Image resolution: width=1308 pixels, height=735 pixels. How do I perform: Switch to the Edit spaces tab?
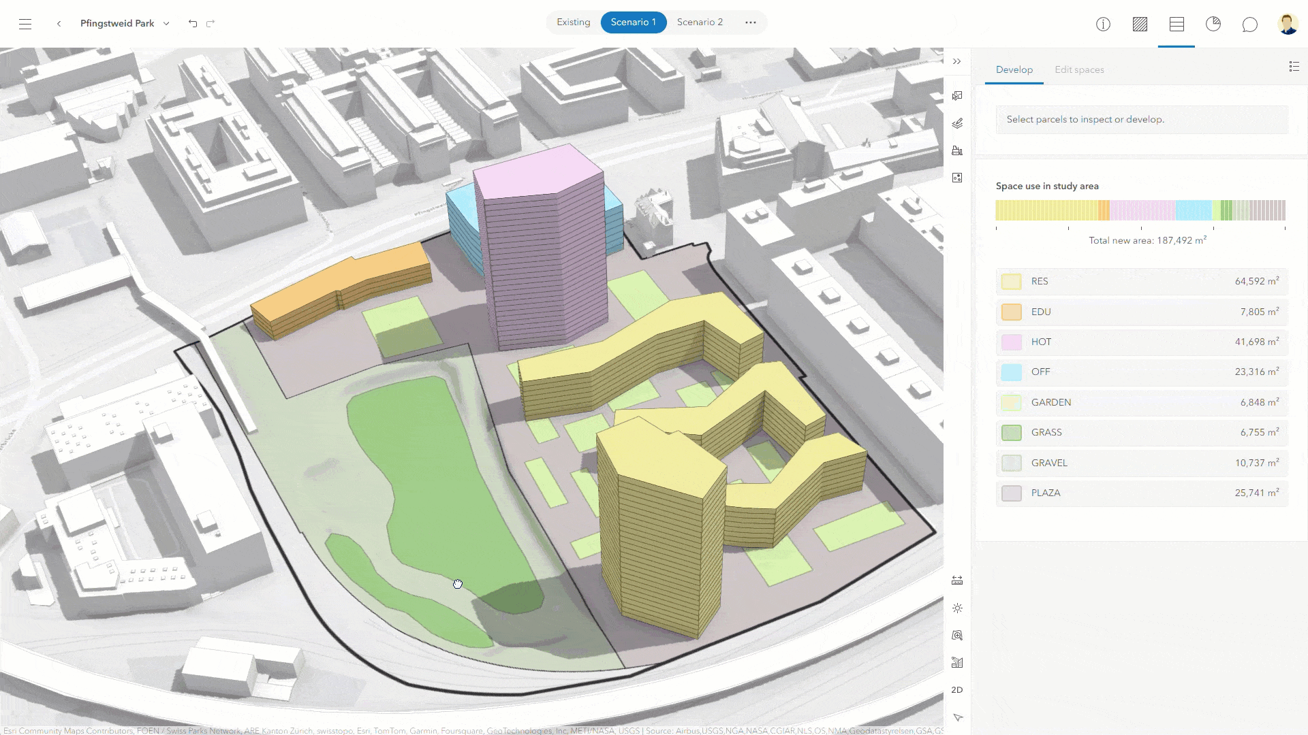(x=1079, y=69)
